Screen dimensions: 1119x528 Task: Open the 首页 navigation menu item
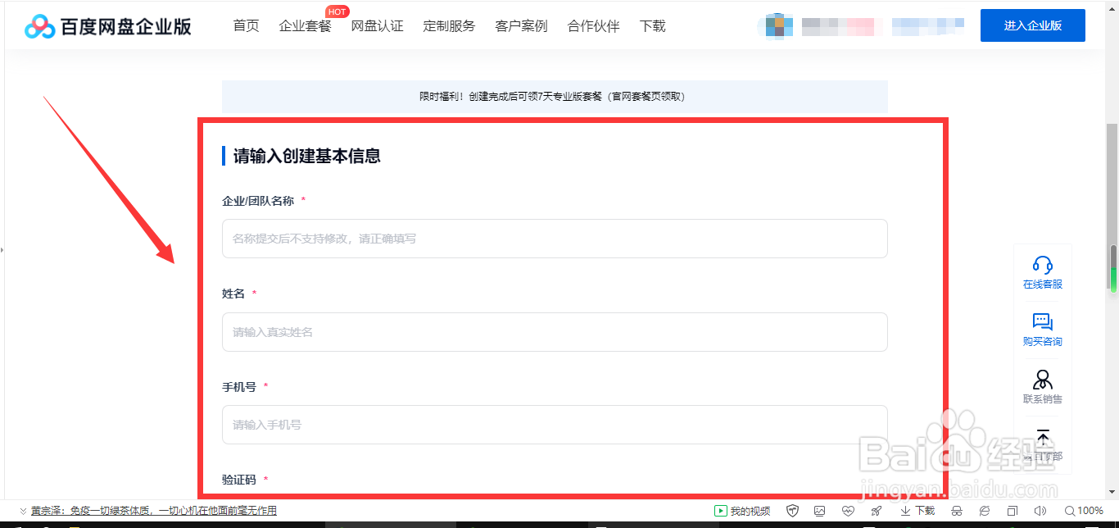click(245, 25)
